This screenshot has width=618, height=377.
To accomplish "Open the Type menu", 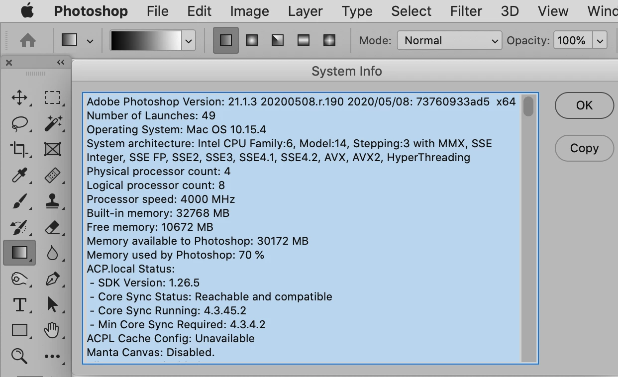I will (357, 11).
